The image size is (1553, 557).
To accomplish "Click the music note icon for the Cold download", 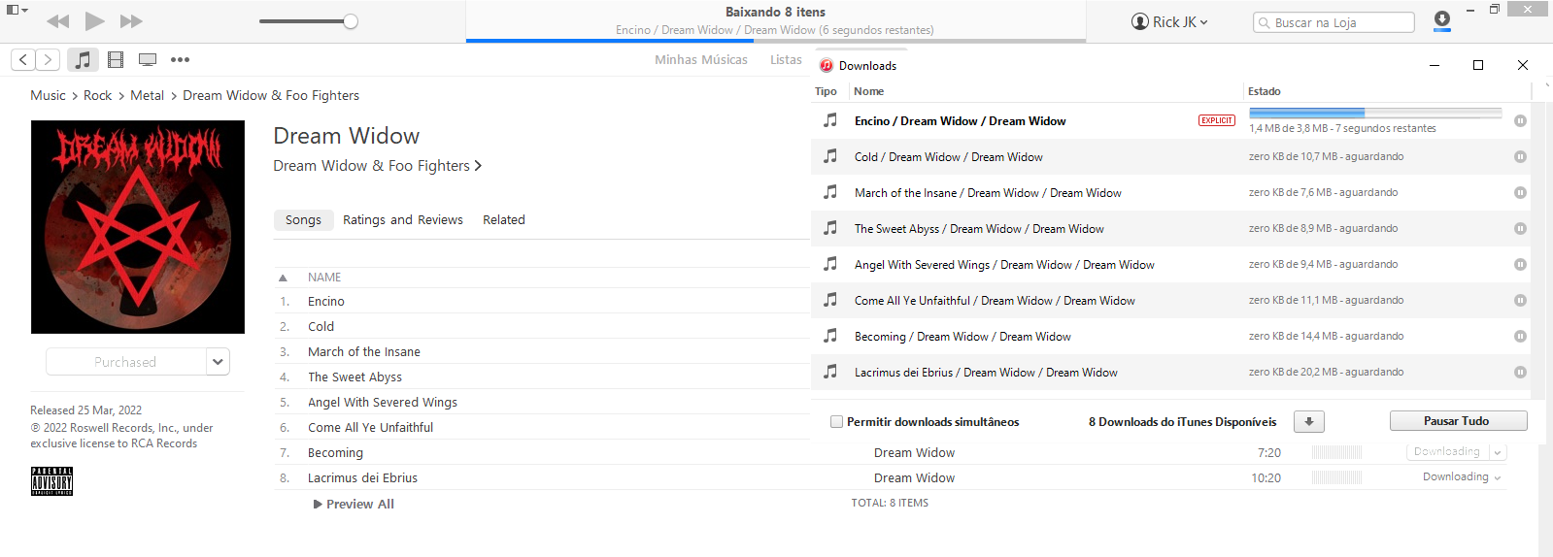I will (x=830, y=156).
